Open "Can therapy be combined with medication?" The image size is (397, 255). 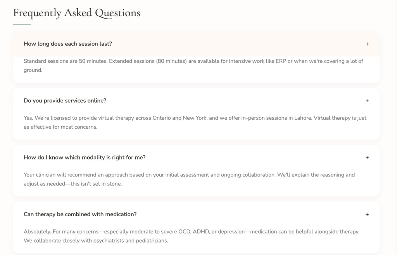click(x=80, y=214)
